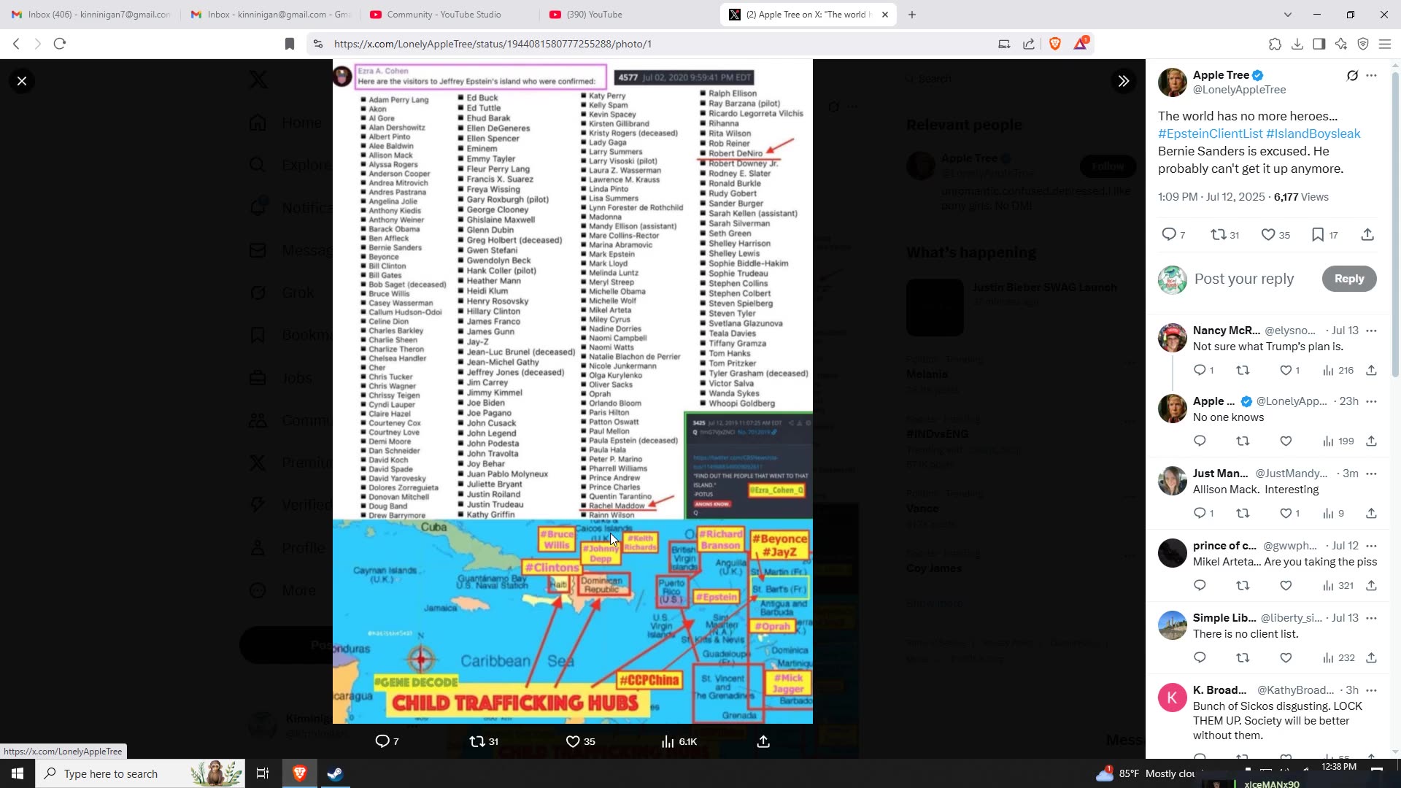Collapse the post panel with the right chevron
Screen dimensions: 1401x788
[x=1124, y=80]
